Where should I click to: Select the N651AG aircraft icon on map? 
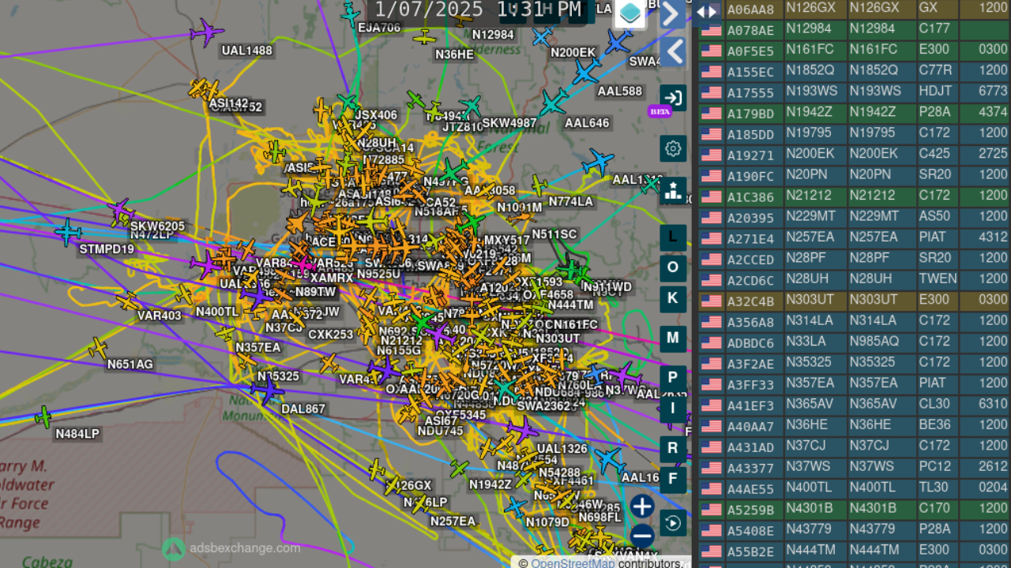99,348
